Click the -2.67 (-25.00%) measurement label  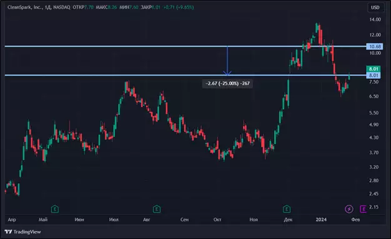pos(227,83)
